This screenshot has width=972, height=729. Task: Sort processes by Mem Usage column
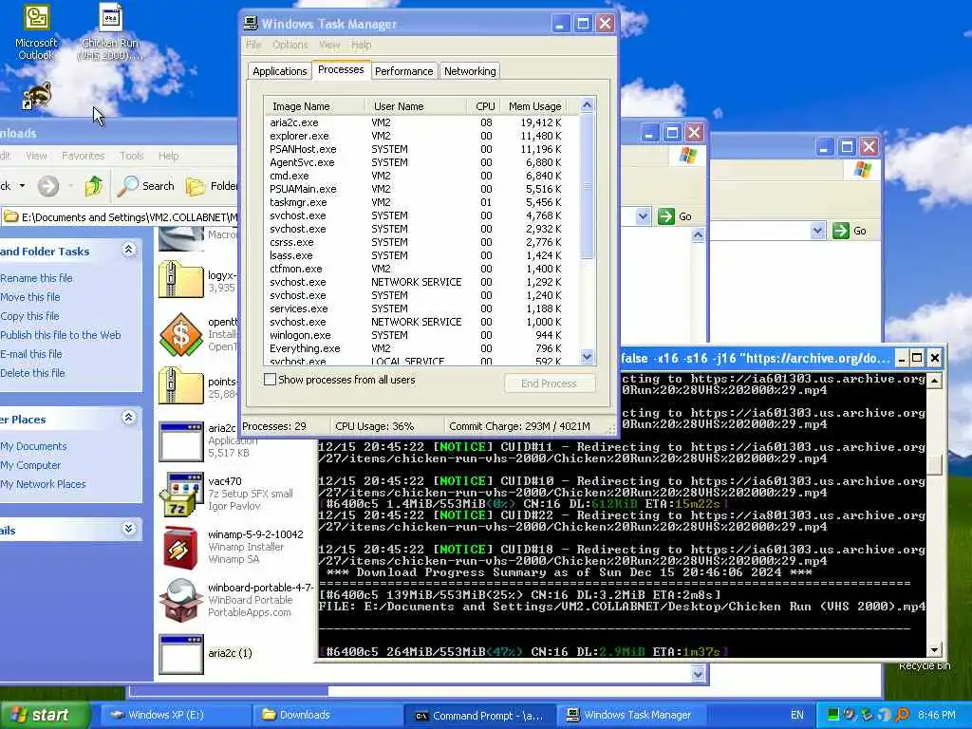[x=535, y=106]
